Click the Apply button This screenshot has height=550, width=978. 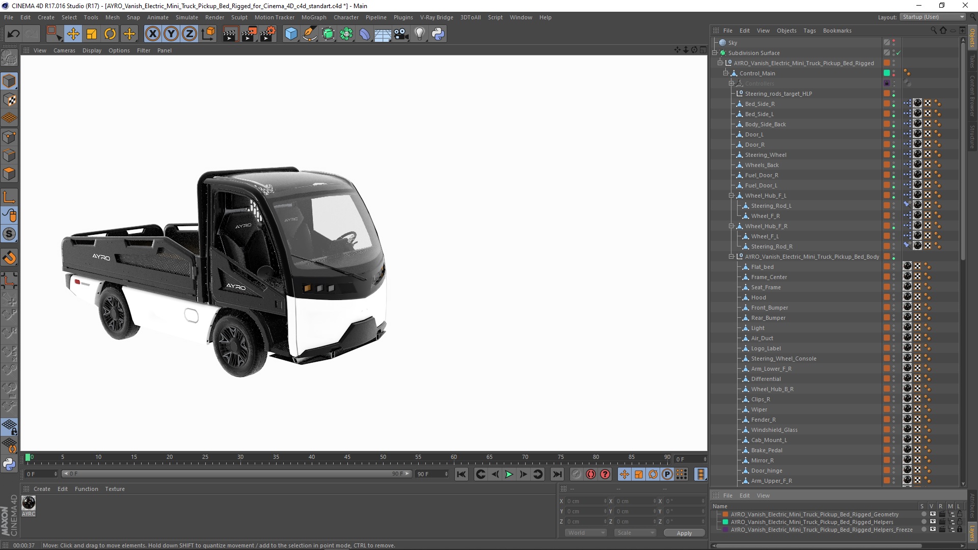point(684,533)
